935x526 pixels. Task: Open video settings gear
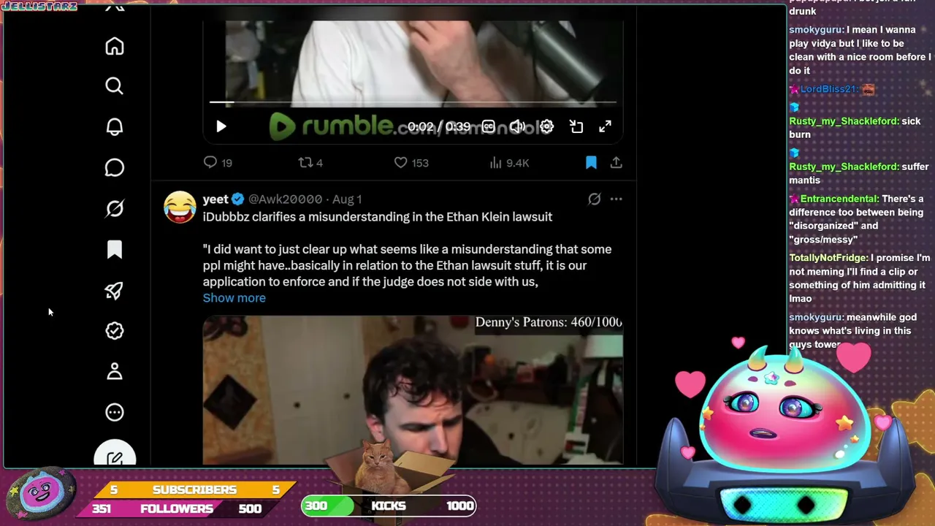(546, 126)
